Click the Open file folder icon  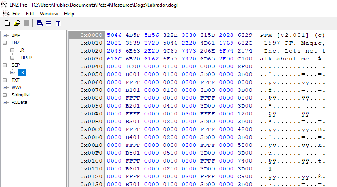click(17, 23)
